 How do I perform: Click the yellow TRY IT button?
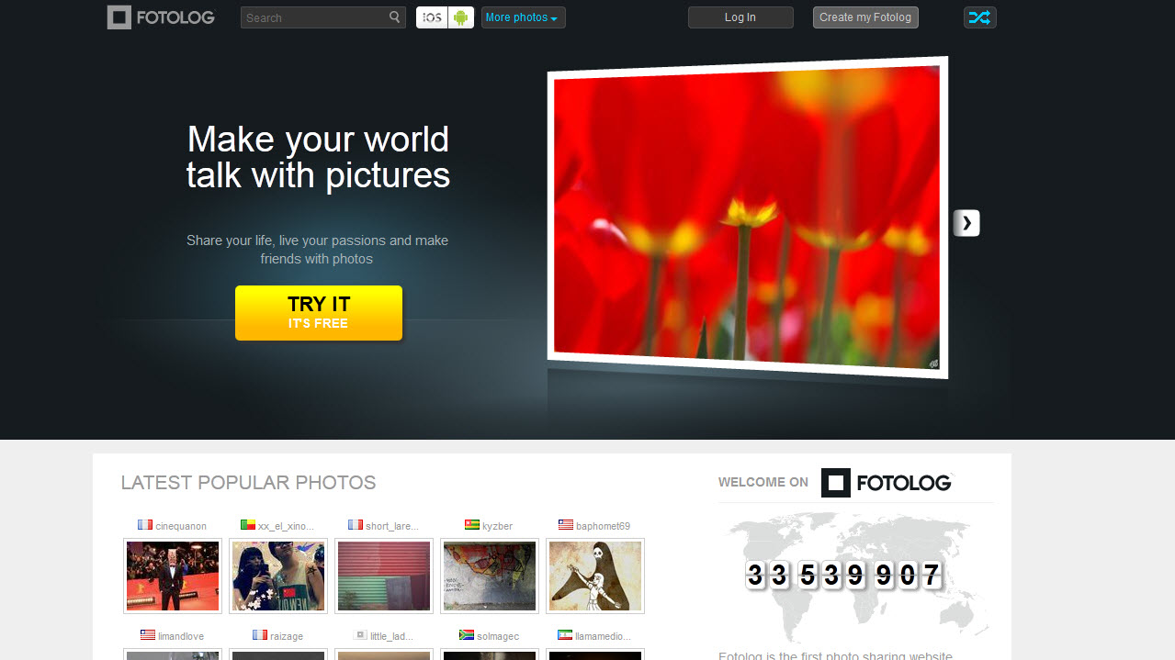coord(318,313)
